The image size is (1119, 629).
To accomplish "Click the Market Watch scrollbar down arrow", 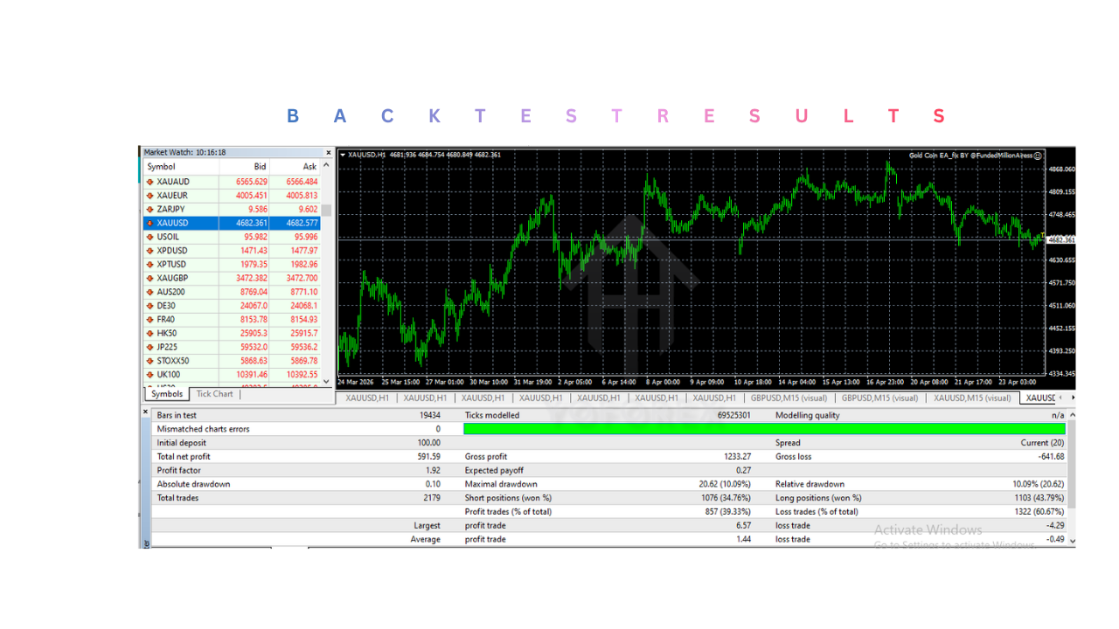I will pos(325,382).
